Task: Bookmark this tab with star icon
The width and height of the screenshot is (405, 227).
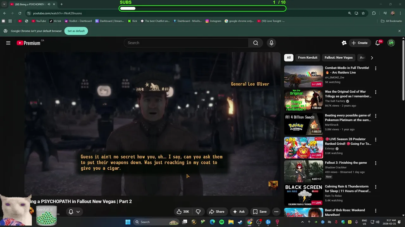Action: [x=363, y=13]
